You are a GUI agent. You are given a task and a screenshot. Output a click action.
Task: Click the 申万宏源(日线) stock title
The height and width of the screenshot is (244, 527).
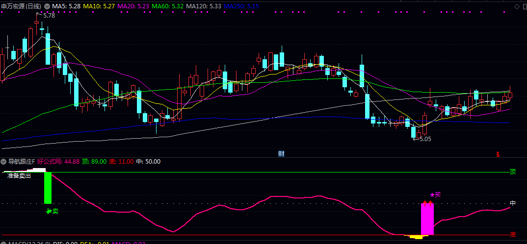(x=21, y=6)
